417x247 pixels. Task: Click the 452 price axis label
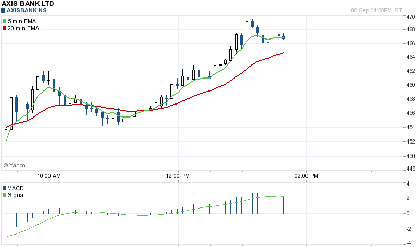[x=411, y=141]
